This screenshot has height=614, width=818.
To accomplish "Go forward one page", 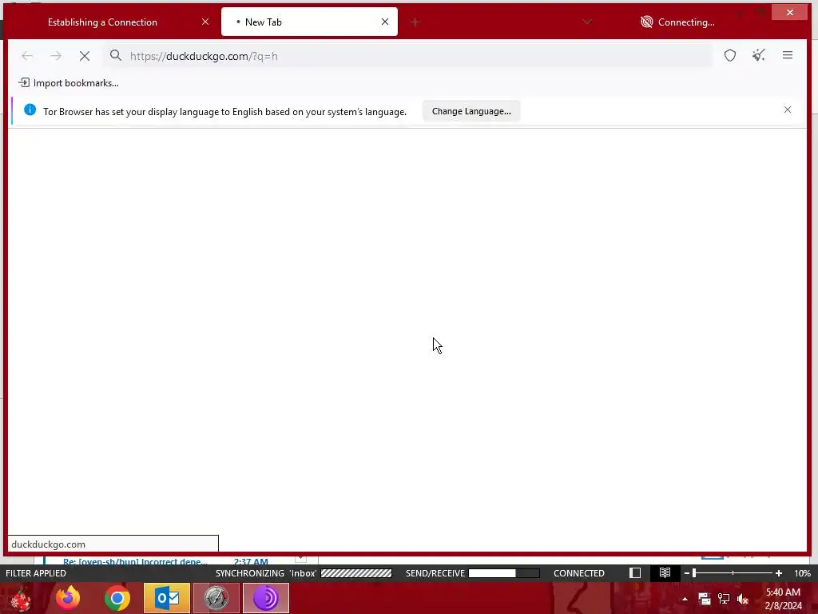I will click(55, 56).
